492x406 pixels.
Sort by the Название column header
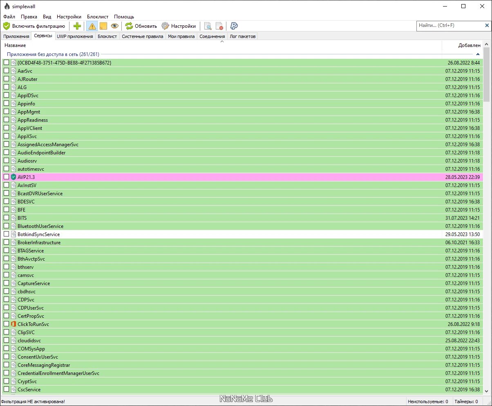tap(221, 45)
